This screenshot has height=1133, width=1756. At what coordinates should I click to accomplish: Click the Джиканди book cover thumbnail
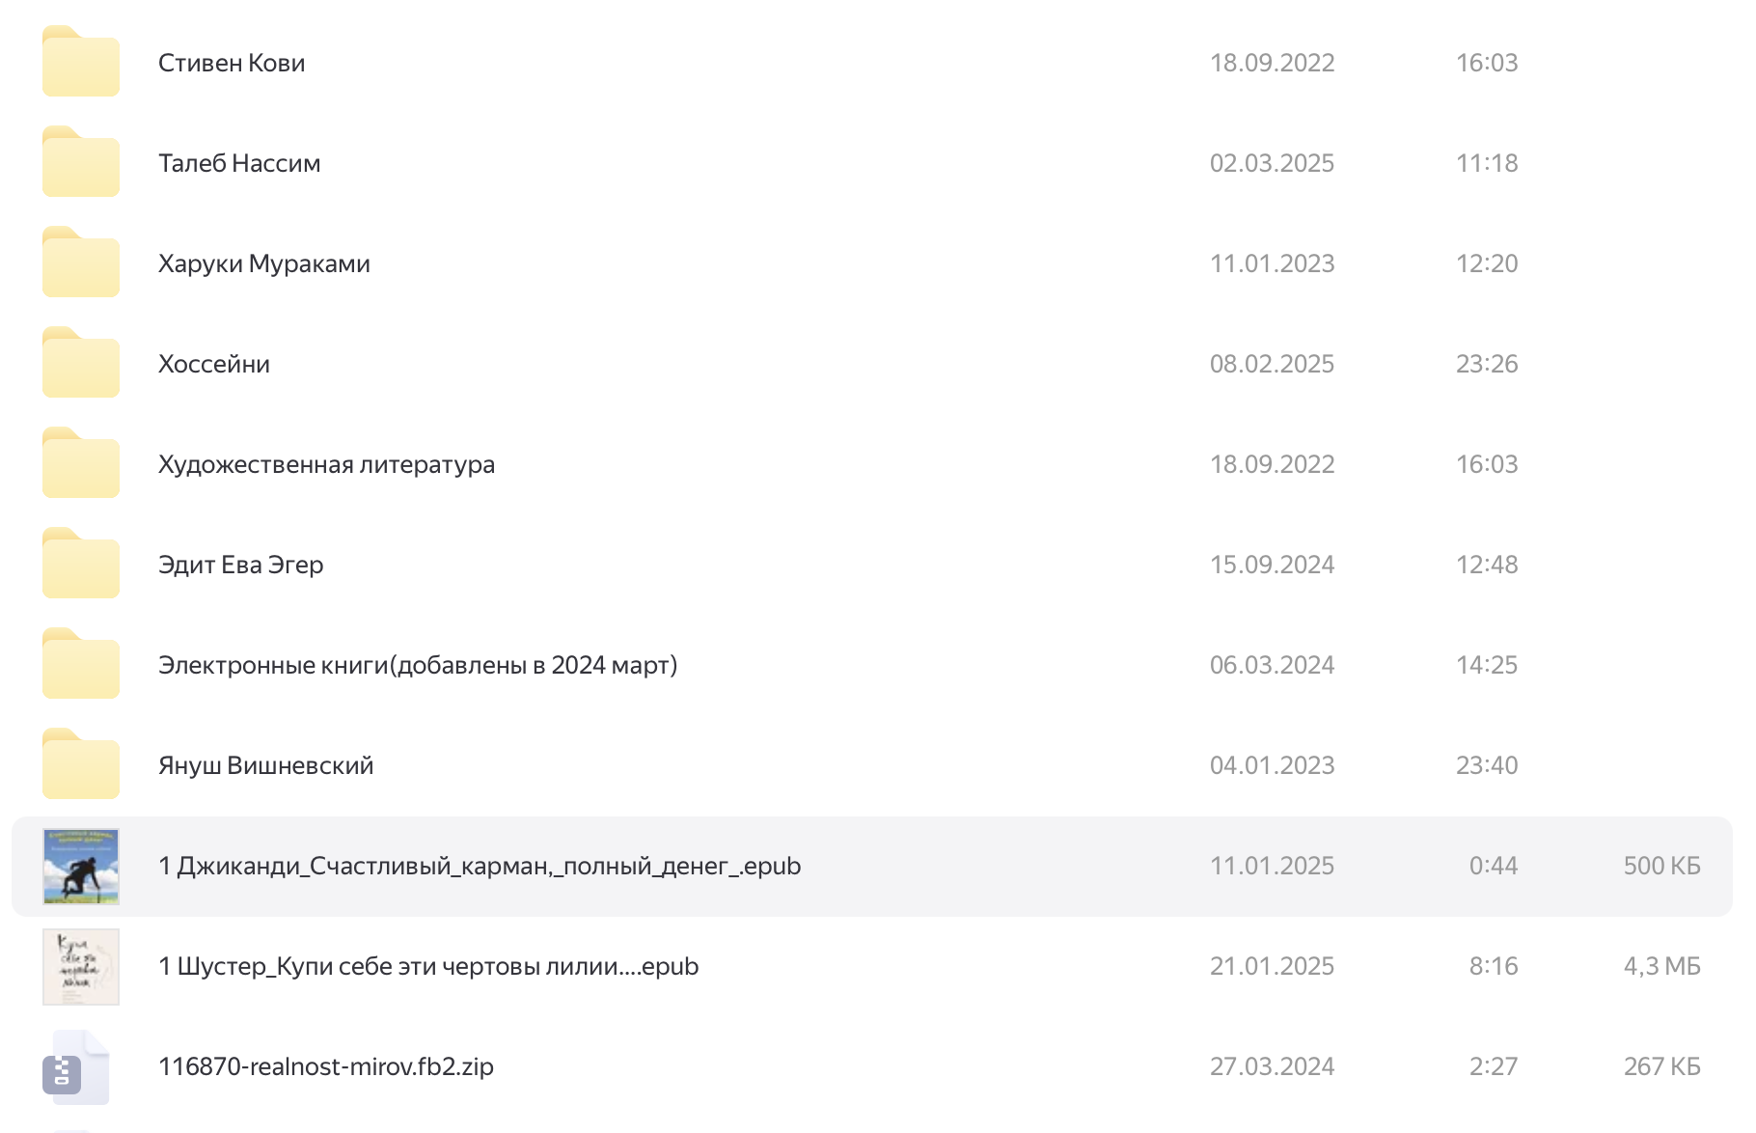click(81, 867)
